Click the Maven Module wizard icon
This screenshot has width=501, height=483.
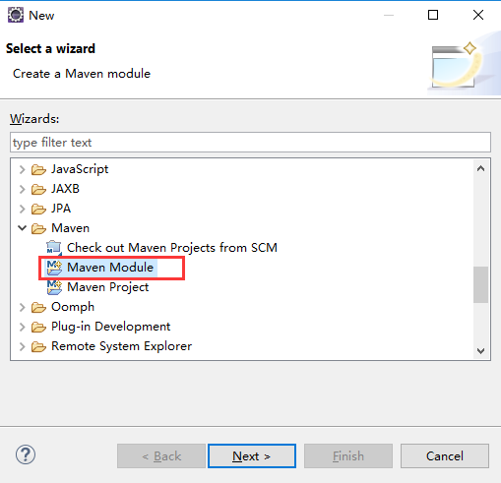[x=54, y=268]
